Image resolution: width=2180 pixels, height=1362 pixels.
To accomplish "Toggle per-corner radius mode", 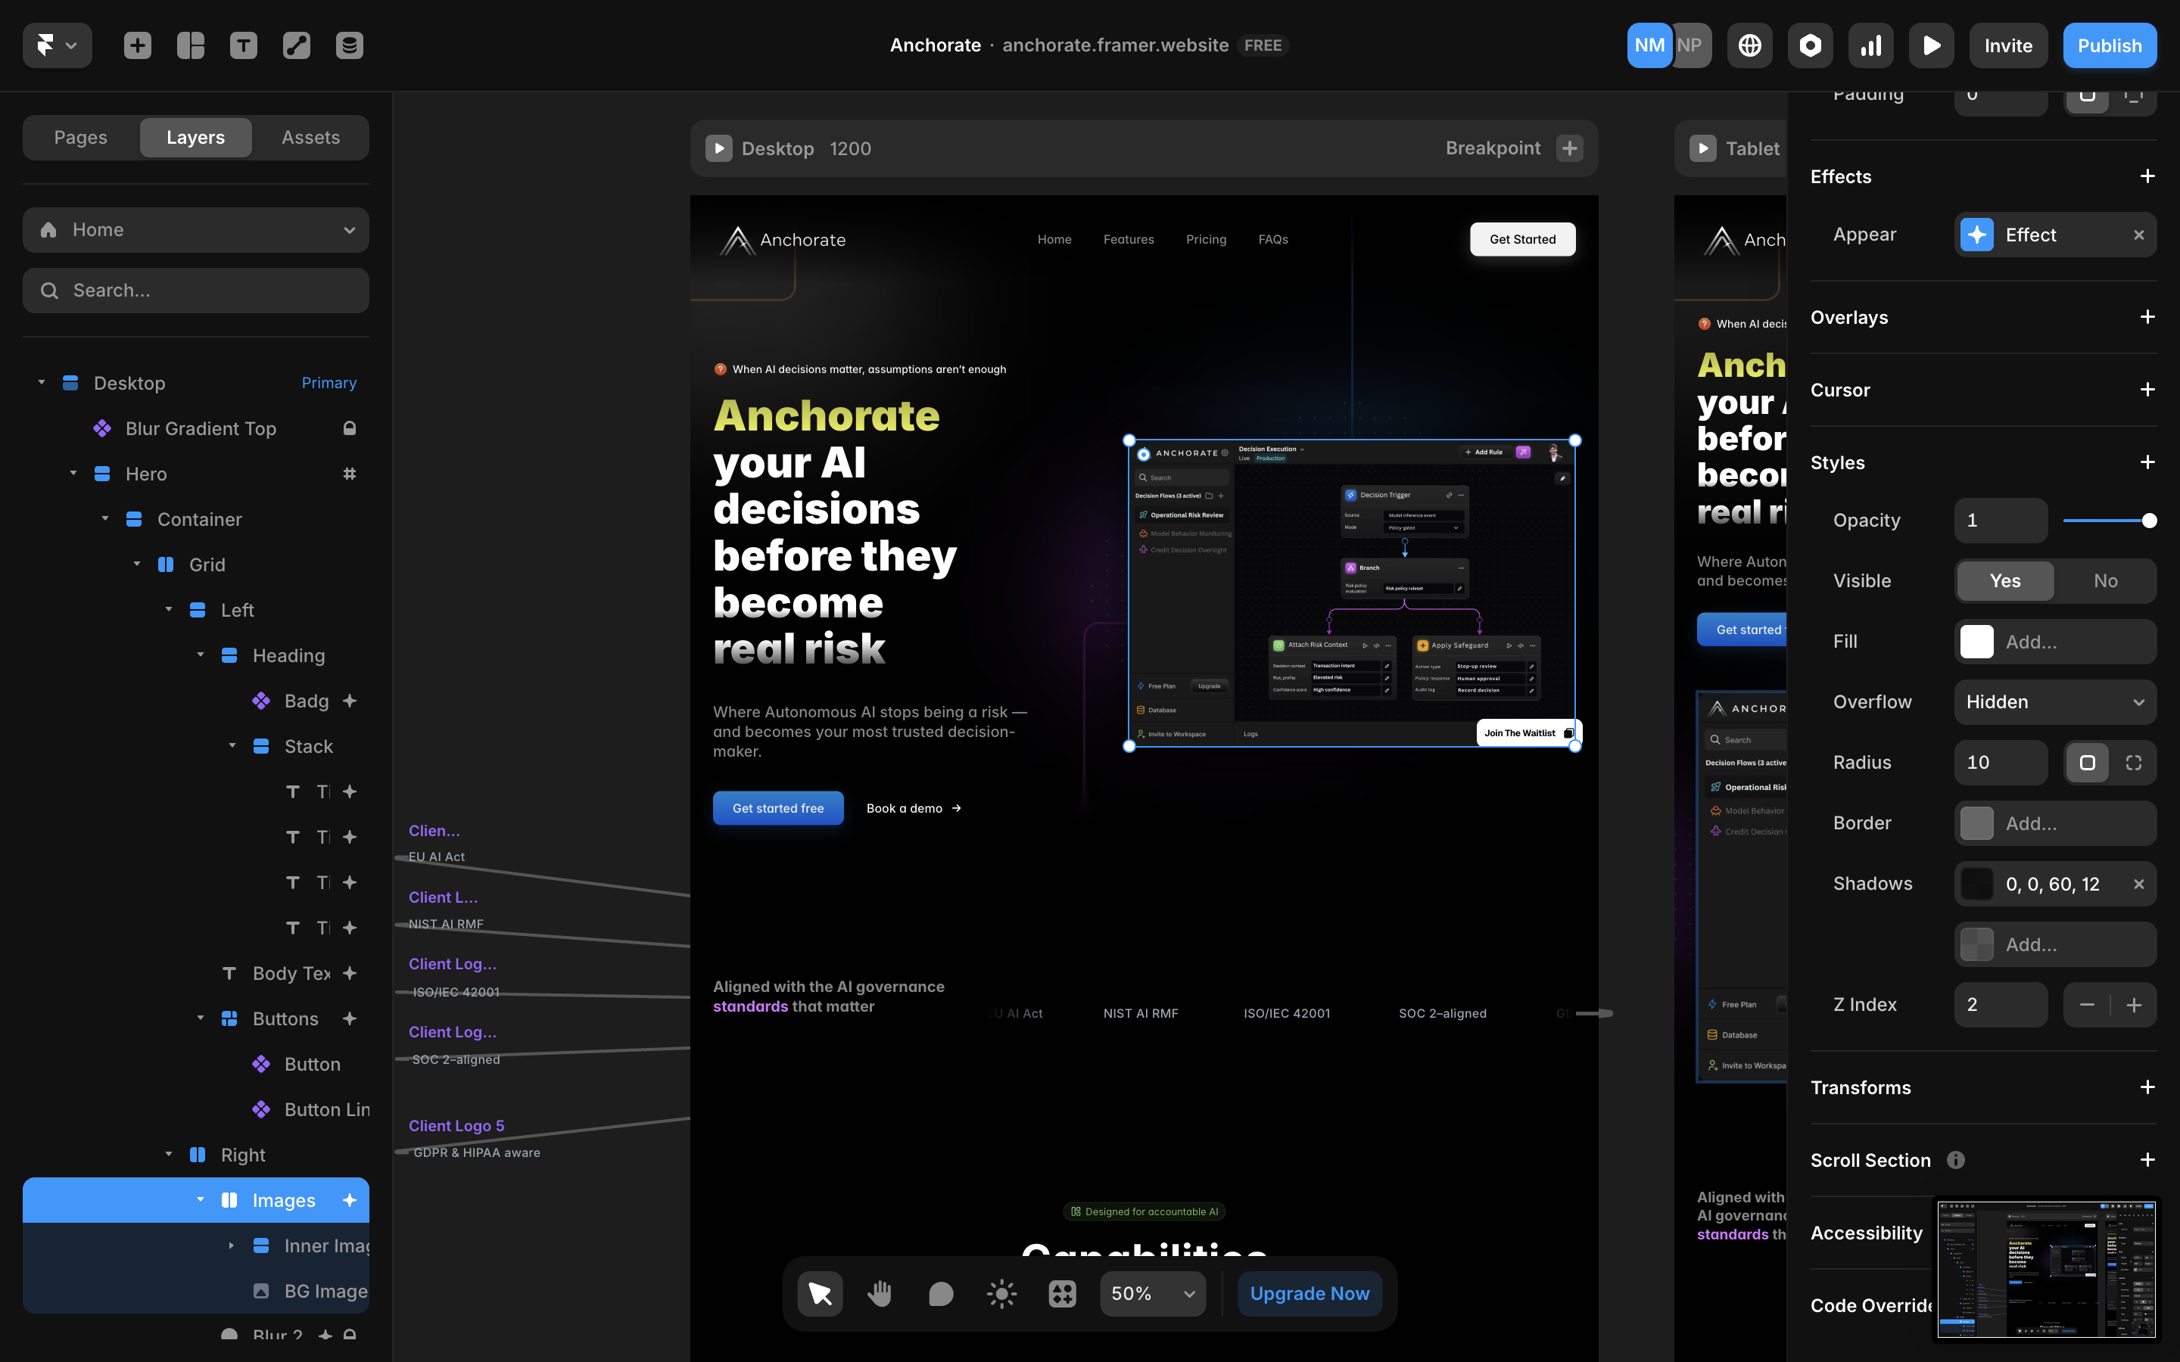I will pyautogui.click(x=2133, y=763).
